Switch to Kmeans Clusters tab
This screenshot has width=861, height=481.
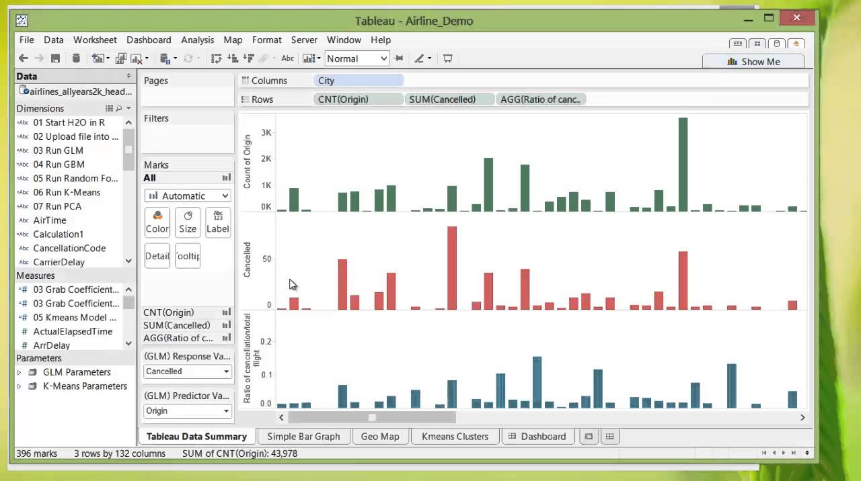455,437
